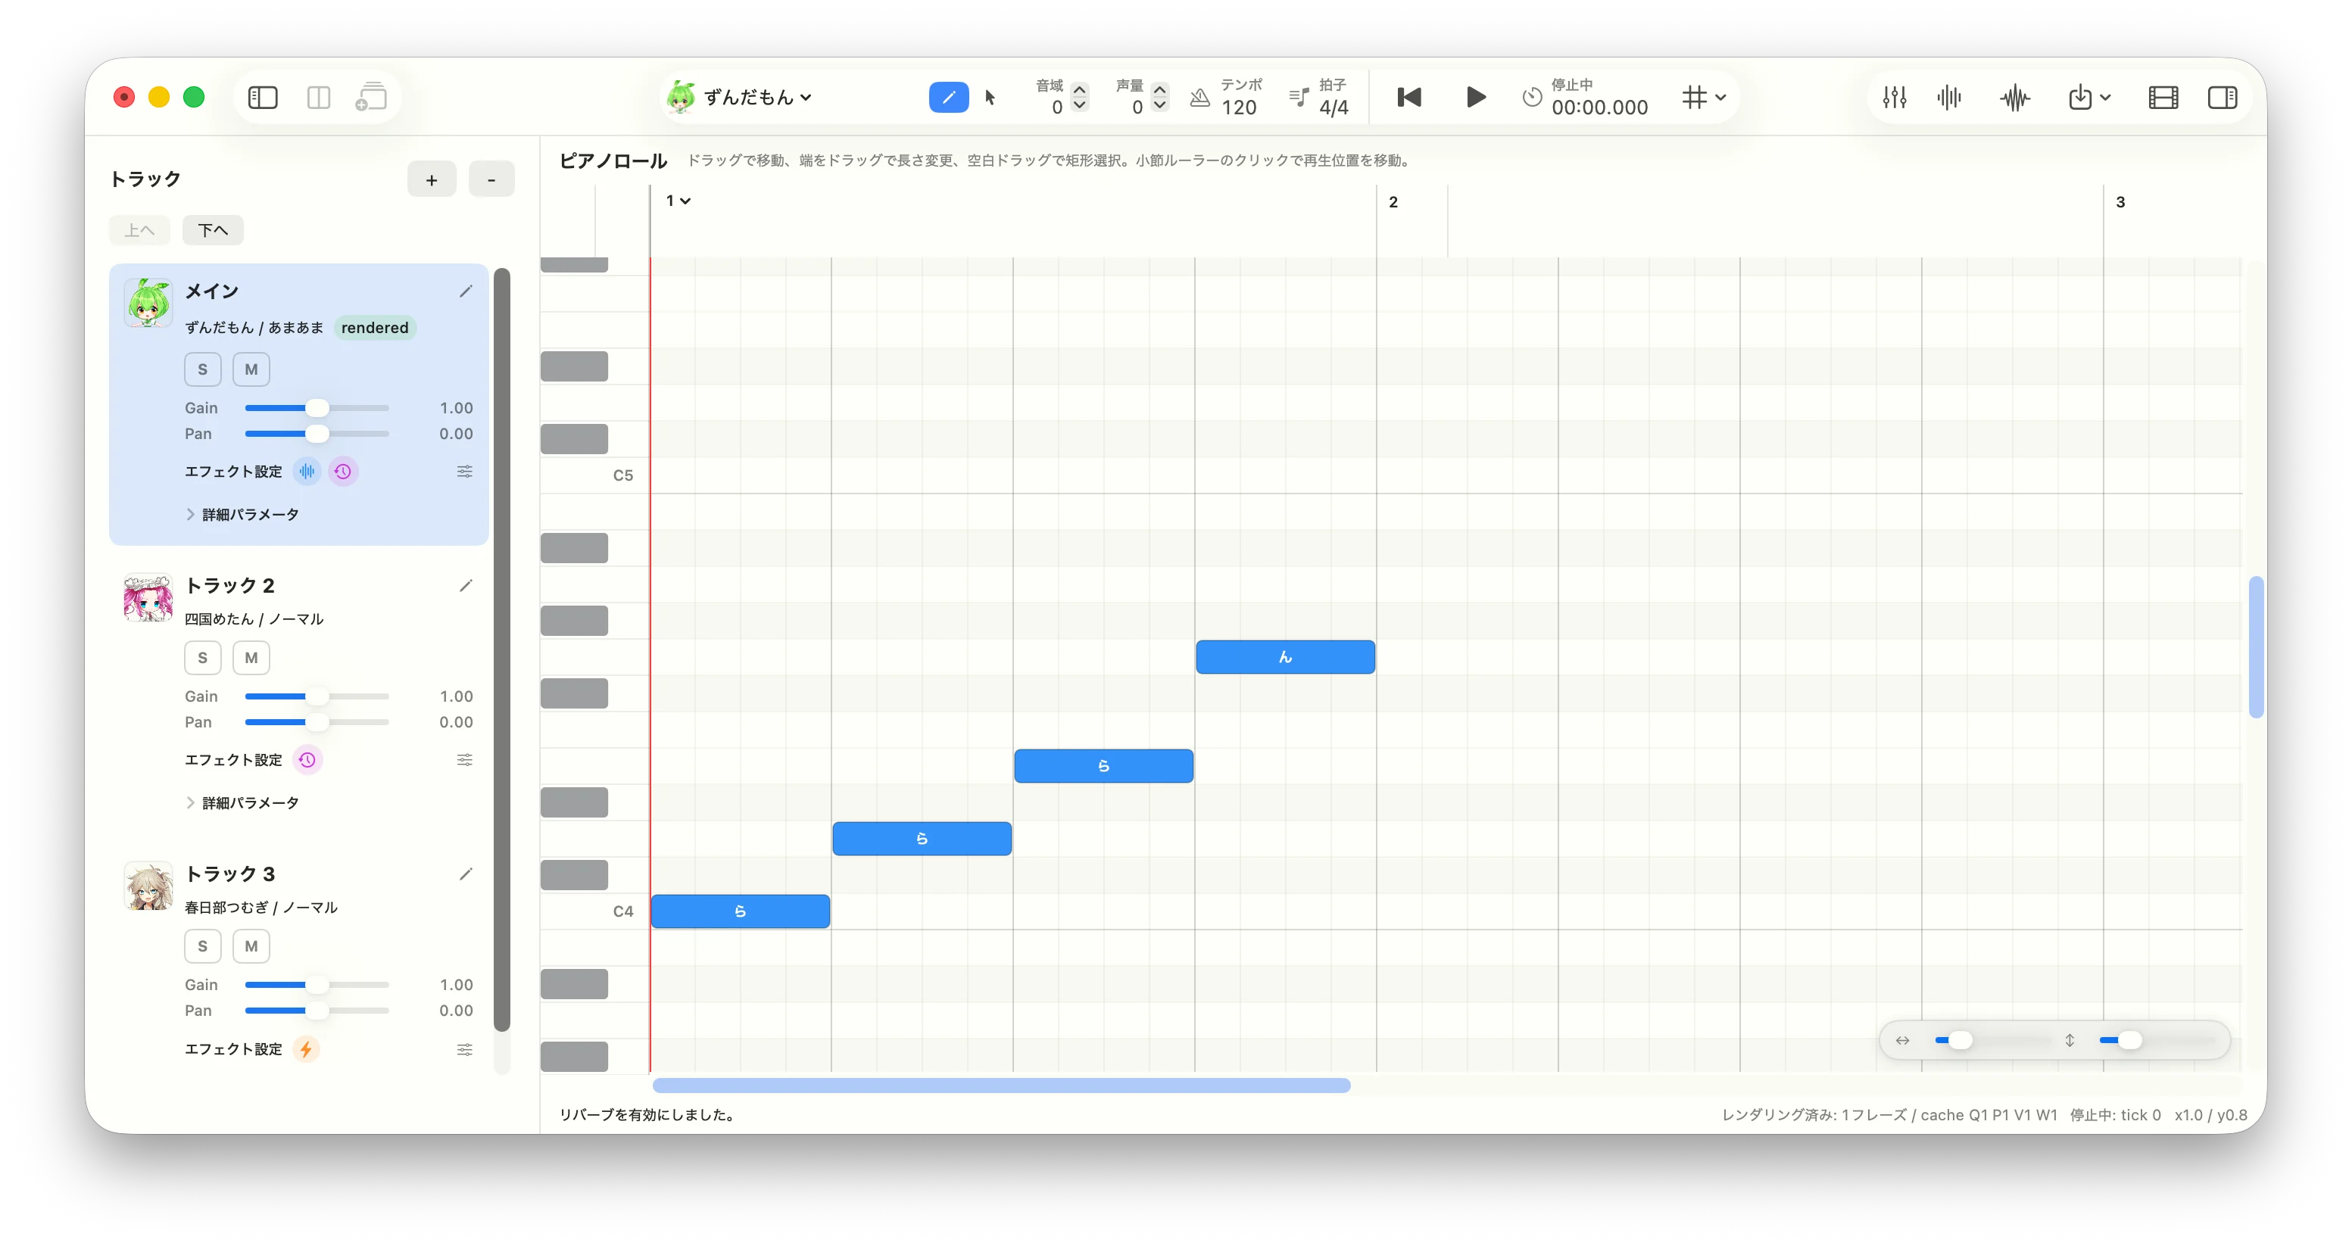Viewport: 2352px width, 1246px height.
Task: Click the トラック 2 Gain slider
Action: (x=317, y=696)
